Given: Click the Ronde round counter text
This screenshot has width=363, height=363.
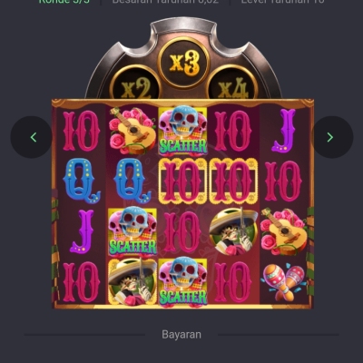Looking at the screenshot, I should tap(64, 2).
